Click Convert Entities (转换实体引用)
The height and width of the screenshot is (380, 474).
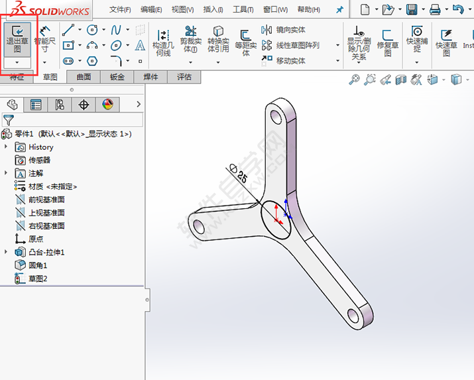tap(218, 39)
